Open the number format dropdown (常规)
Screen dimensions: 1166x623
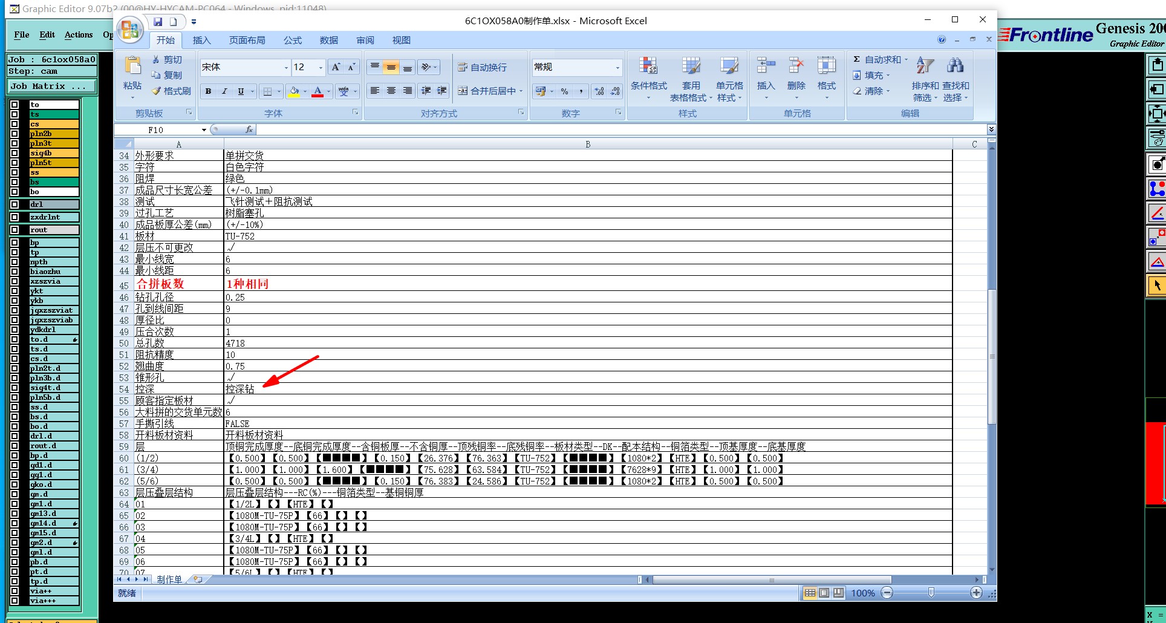(x=617, y=67)
